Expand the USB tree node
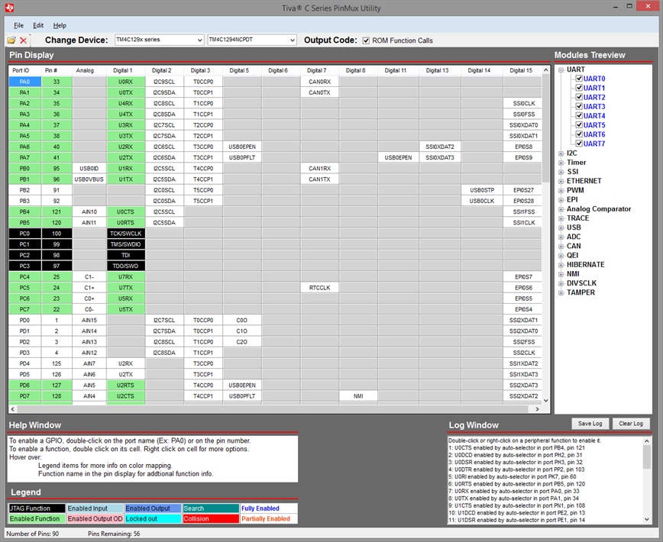 coord(561,227)
